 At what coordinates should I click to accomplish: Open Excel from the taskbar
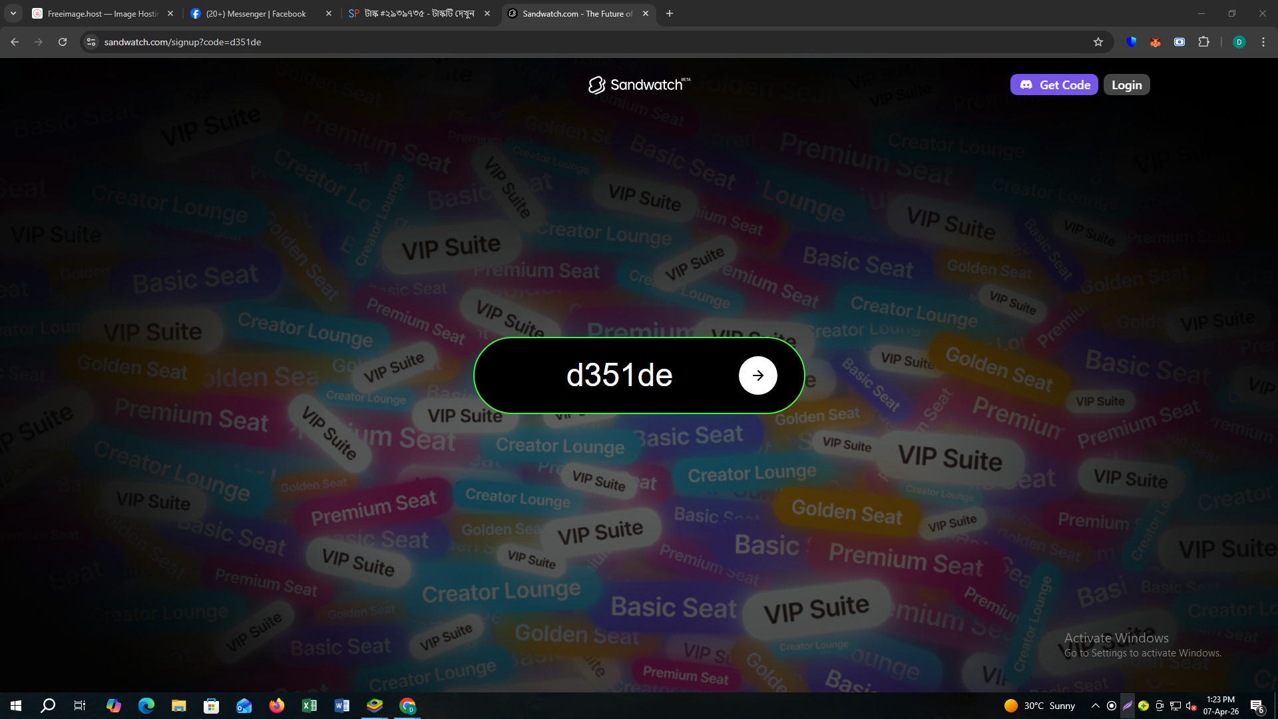click(310, 706)
